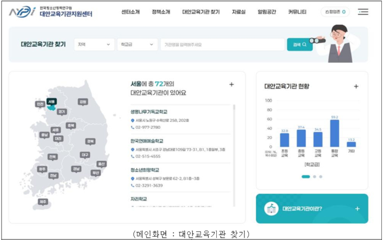Screen dimensions: 383x240
Task: Click the location pin for 청소년희망학교
Action: click(133, 179)
